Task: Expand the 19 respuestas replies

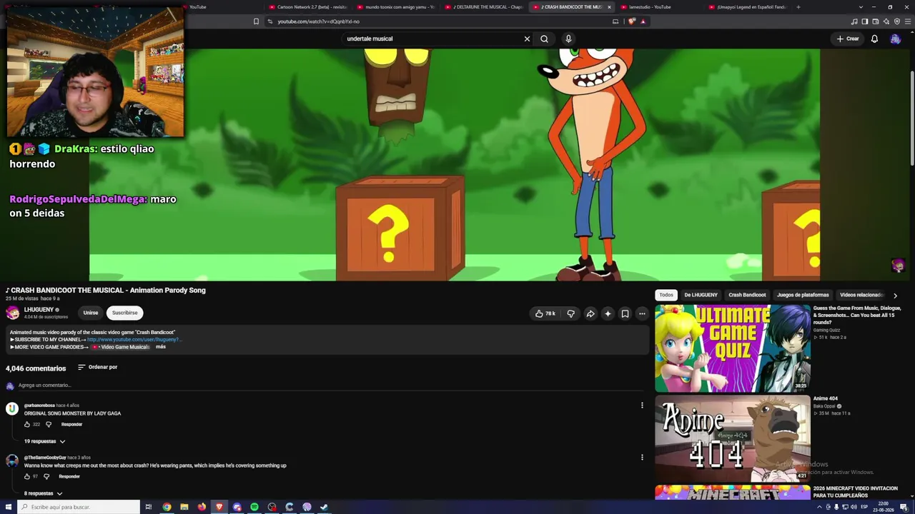Action: tap(44, 441)
